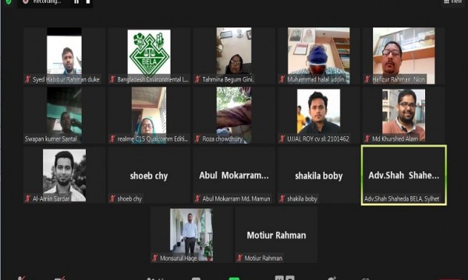The image size is (468, 280).
Task: Click muted mic icon on UJJAL ROY tile
Action: 282,138
